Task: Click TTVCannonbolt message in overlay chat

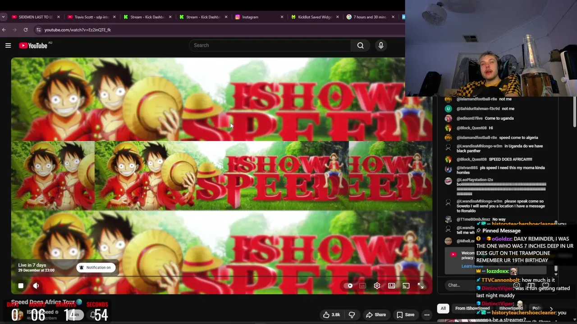Action: pyautogui.click(x=515, y=280)
